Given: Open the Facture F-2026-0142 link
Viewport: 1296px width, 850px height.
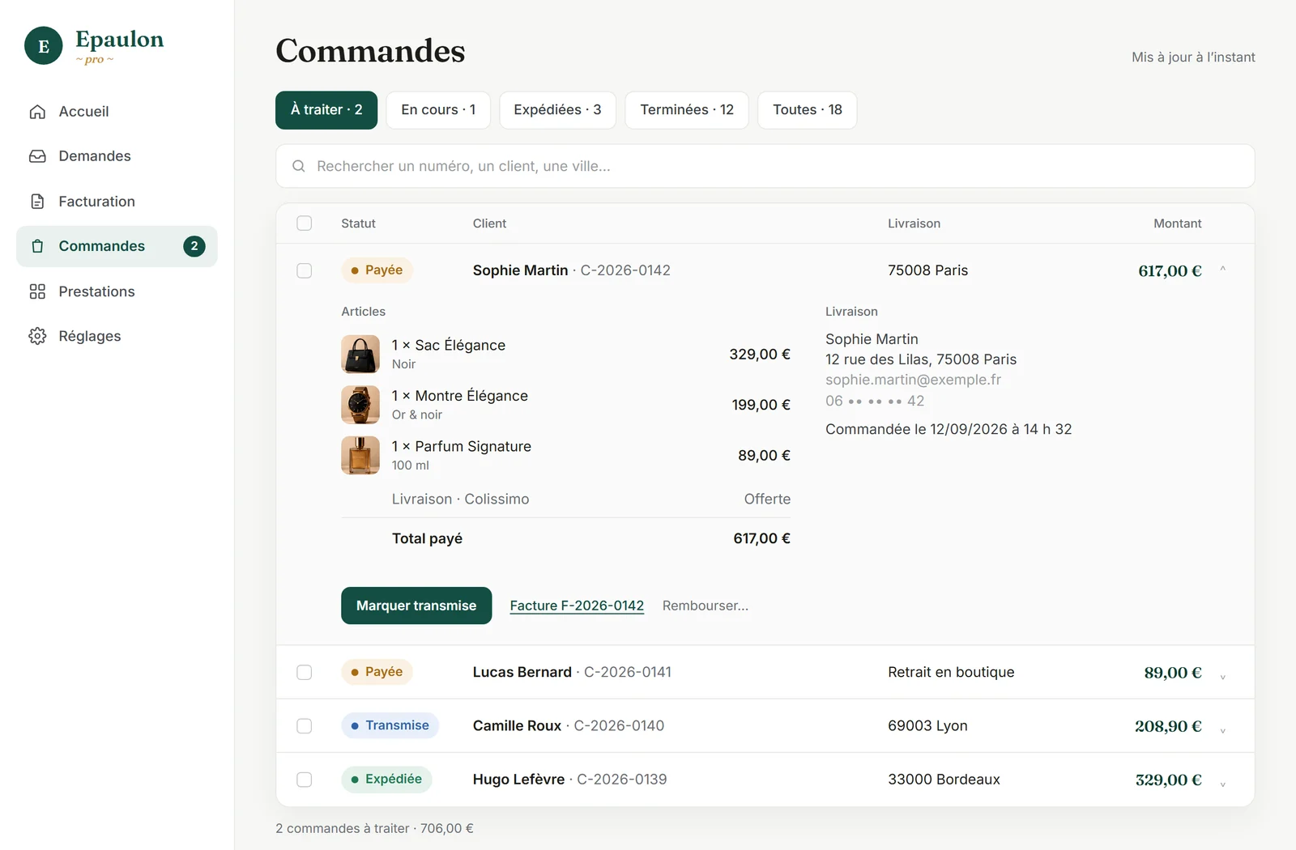Looking at the screenshot, I should [577, 606].
